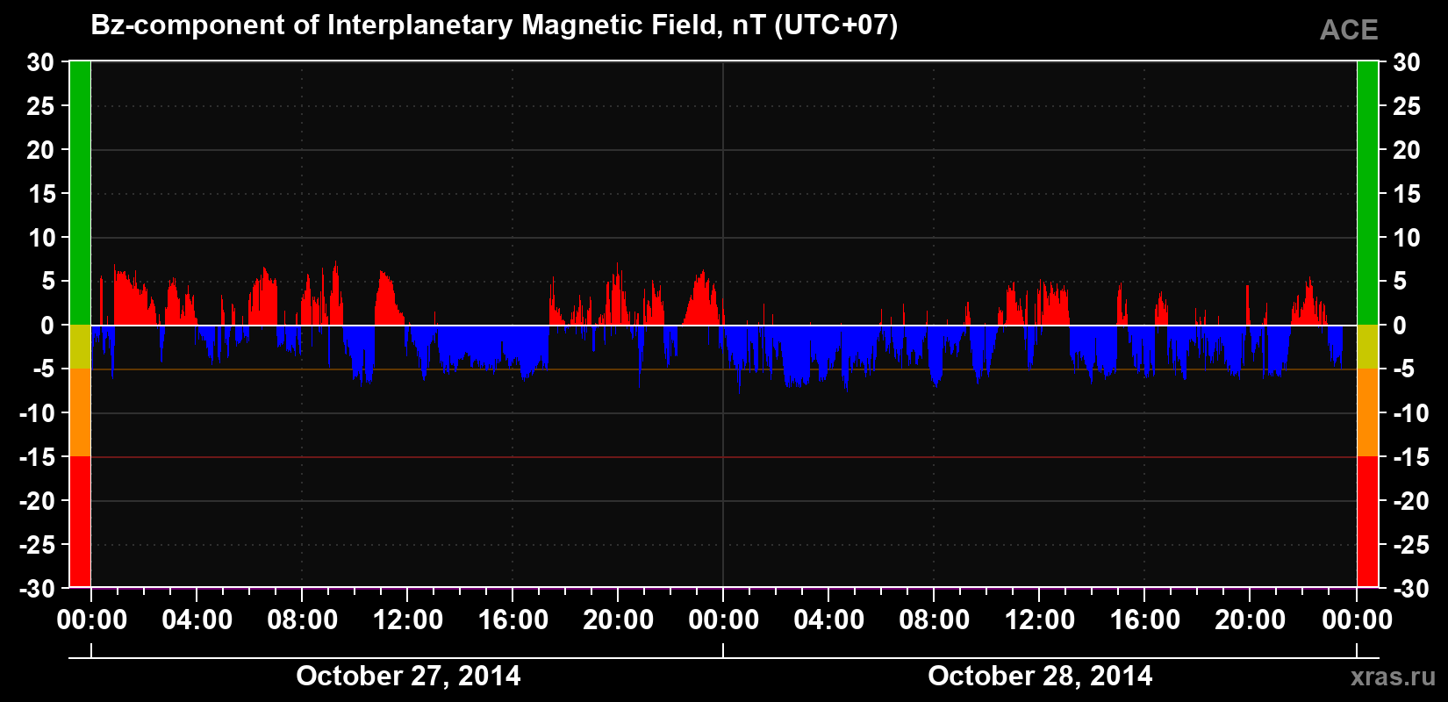
Task: Click the ACE satellite label
Action: (x=1349, y=30)
